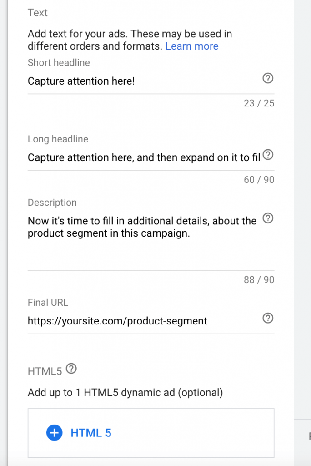Click the 60 / 90 character counter
This screenshot has width=311, height=466.
(259, 180)
